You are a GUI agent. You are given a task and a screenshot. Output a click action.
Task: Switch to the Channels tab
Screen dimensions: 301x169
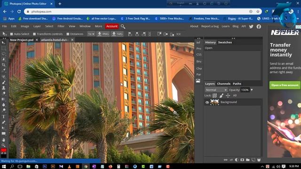(224, 84)
